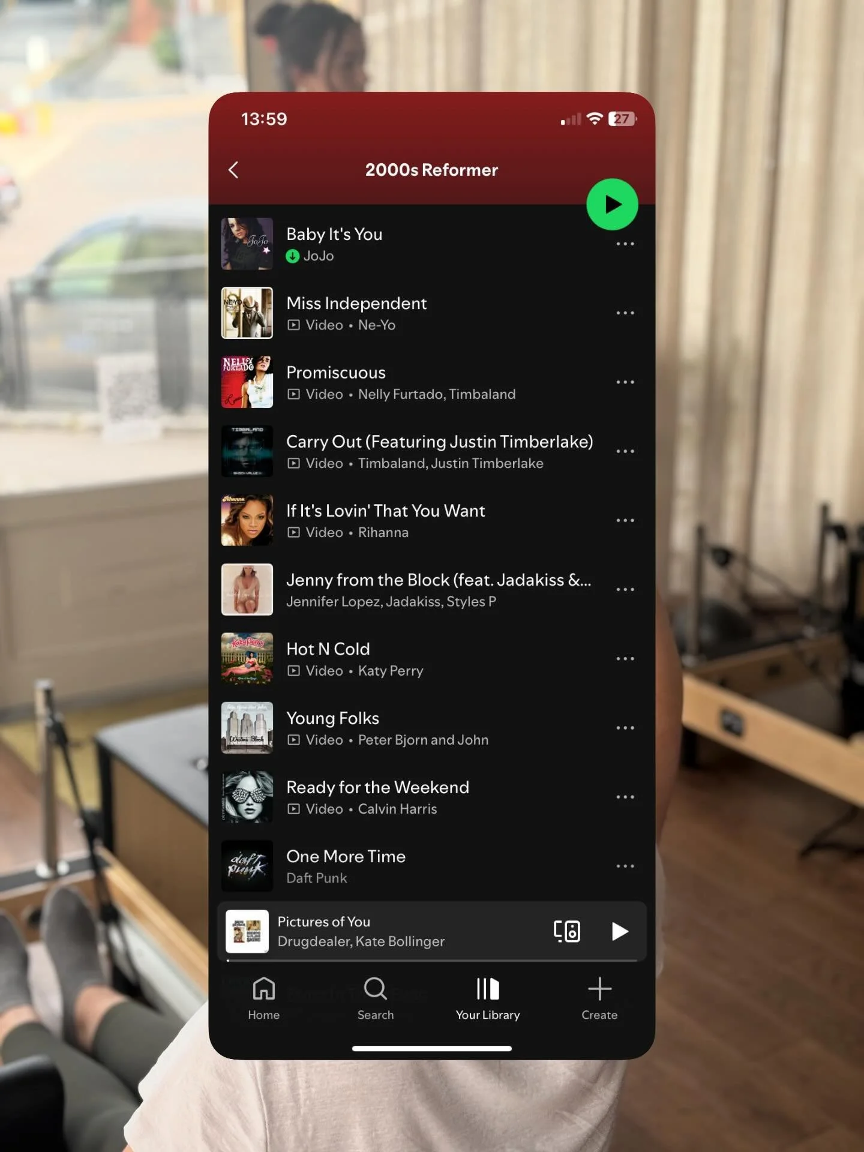The image size is (864, 1152).
Task: Select the Young Folks album artwork
Action: pos(247,728)
